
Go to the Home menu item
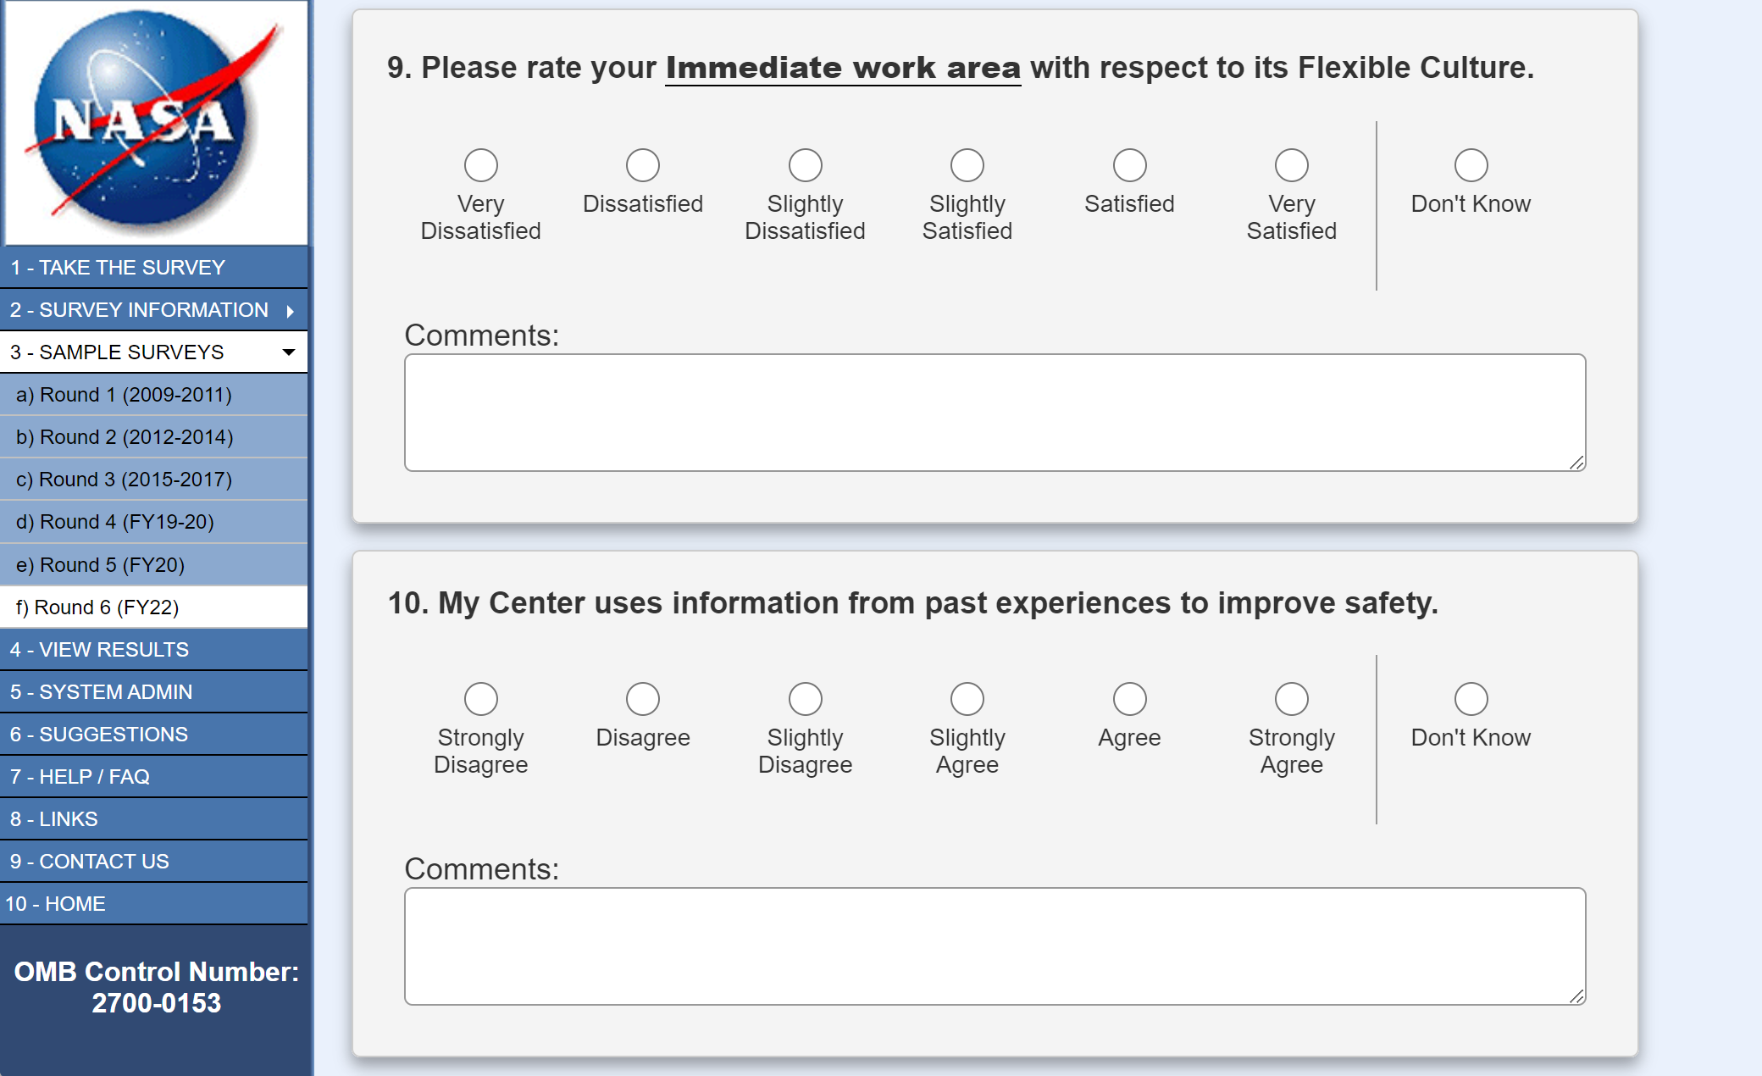[56, 904]
